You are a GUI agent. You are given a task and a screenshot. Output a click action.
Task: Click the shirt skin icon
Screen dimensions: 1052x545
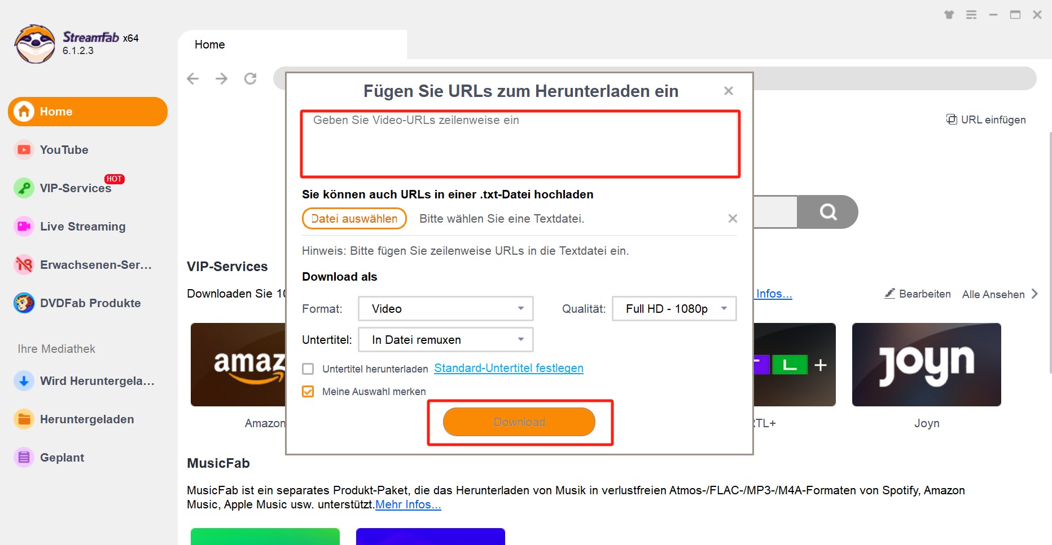pyautogui.click(x=949, y=15)
